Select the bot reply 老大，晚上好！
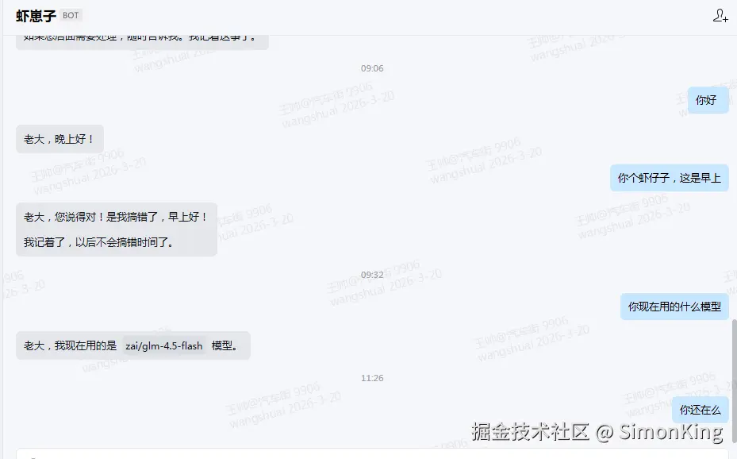Image resolution: width=737 pixels, height=459 pixels. (59, 139)
